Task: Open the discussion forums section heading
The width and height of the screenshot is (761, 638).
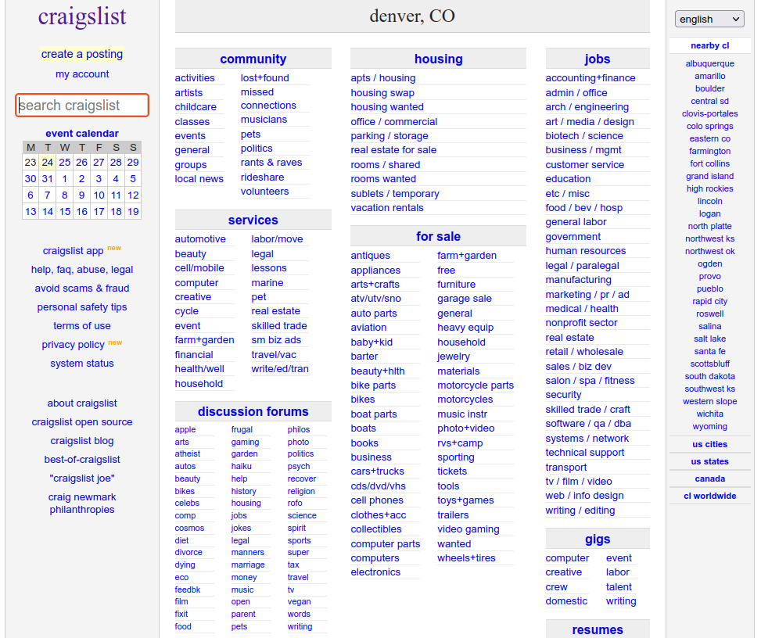Action: (x=253, y=411)
